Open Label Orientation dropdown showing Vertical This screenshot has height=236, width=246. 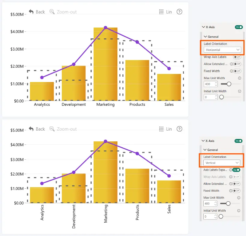(x=222, y=163)
